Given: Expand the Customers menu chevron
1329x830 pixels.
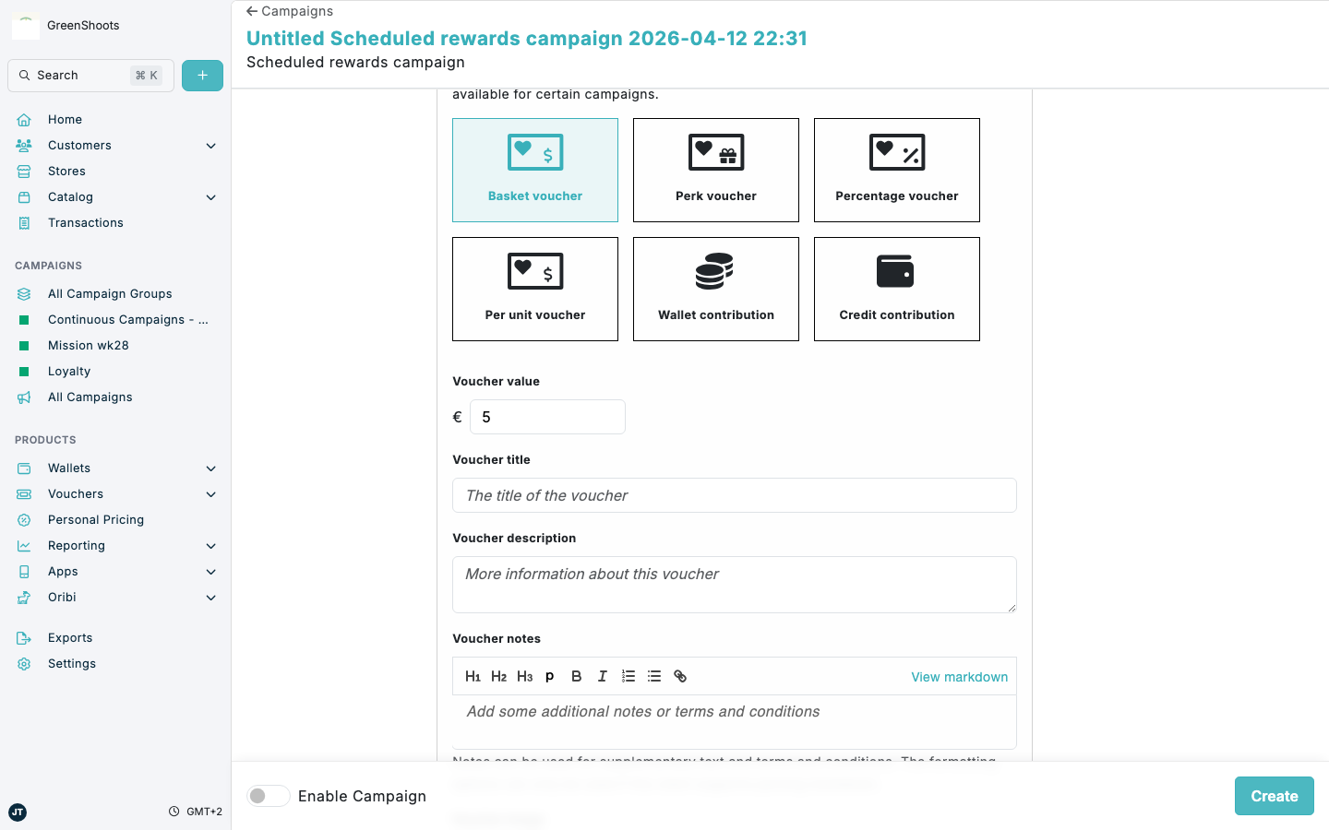Looking at the screenshot, I should 211,146.
